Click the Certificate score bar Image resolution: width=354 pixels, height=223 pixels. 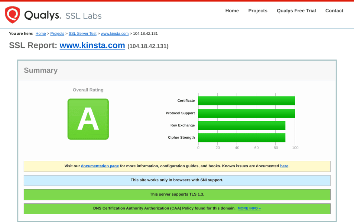246,101
